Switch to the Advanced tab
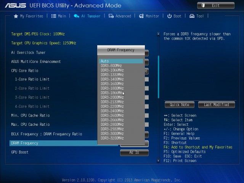Screen dimensions: 244x183 [x=120, y=16]
